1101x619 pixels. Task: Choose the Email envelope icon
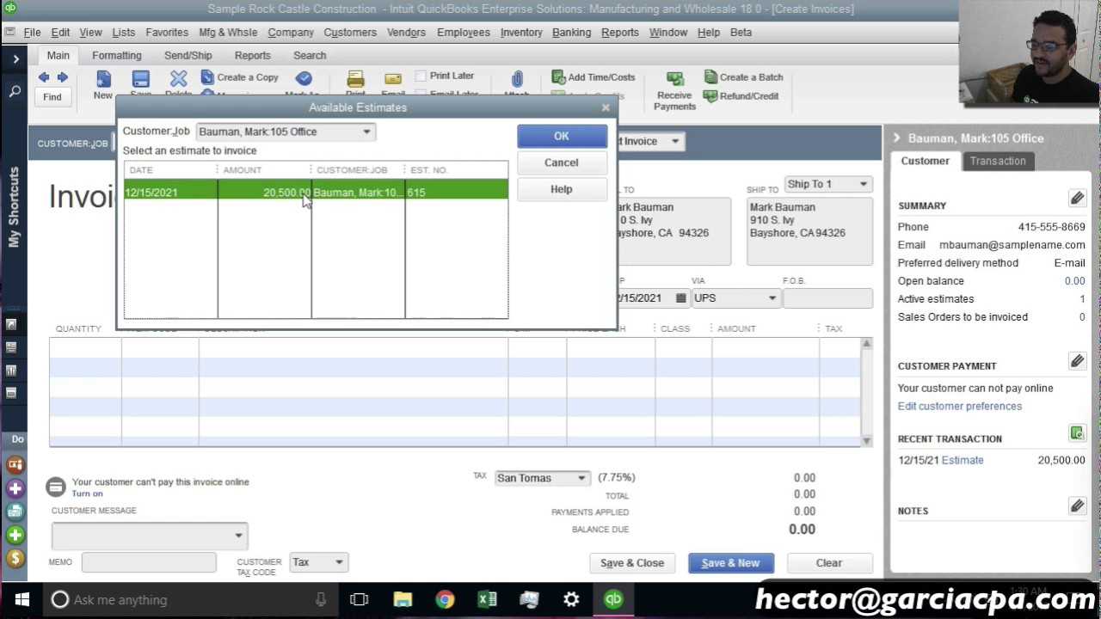(393, 79)
